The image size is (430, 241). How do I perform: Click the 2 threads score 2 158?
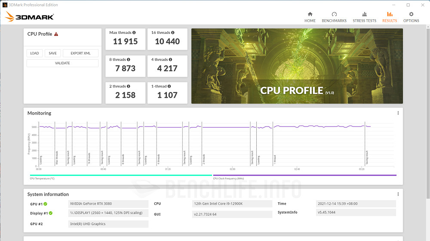[125, 95]
